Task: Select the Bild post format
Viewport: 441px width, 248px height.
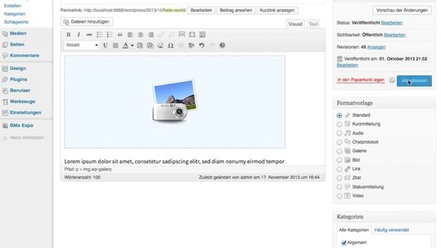Action: pyautogui.click(x=340, y=161)
